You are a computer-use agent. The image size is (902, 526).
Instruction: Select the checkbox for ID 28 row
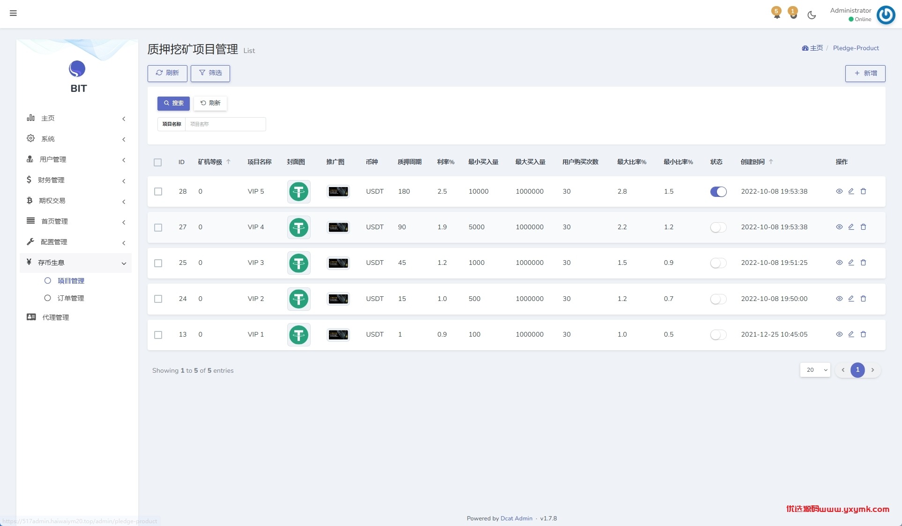158,192
